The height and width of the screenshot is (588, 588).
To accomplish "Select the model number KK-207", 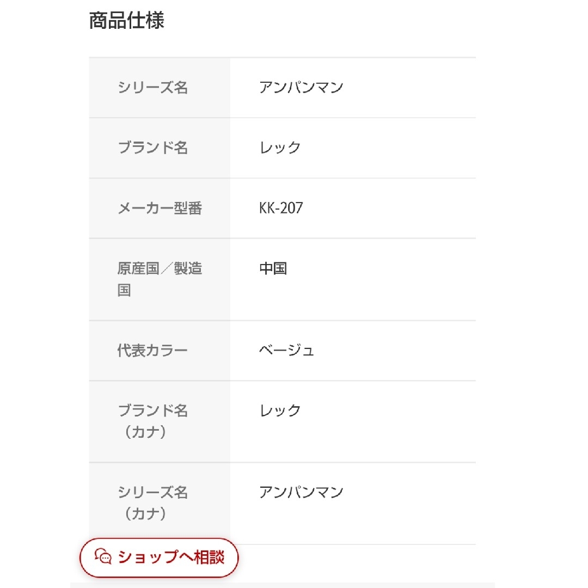I will [281, 208].
